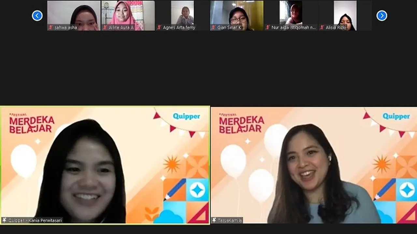Select sahwa asha's video thumbnail
This screenshot has height=234, width=417.
[74, 16]
